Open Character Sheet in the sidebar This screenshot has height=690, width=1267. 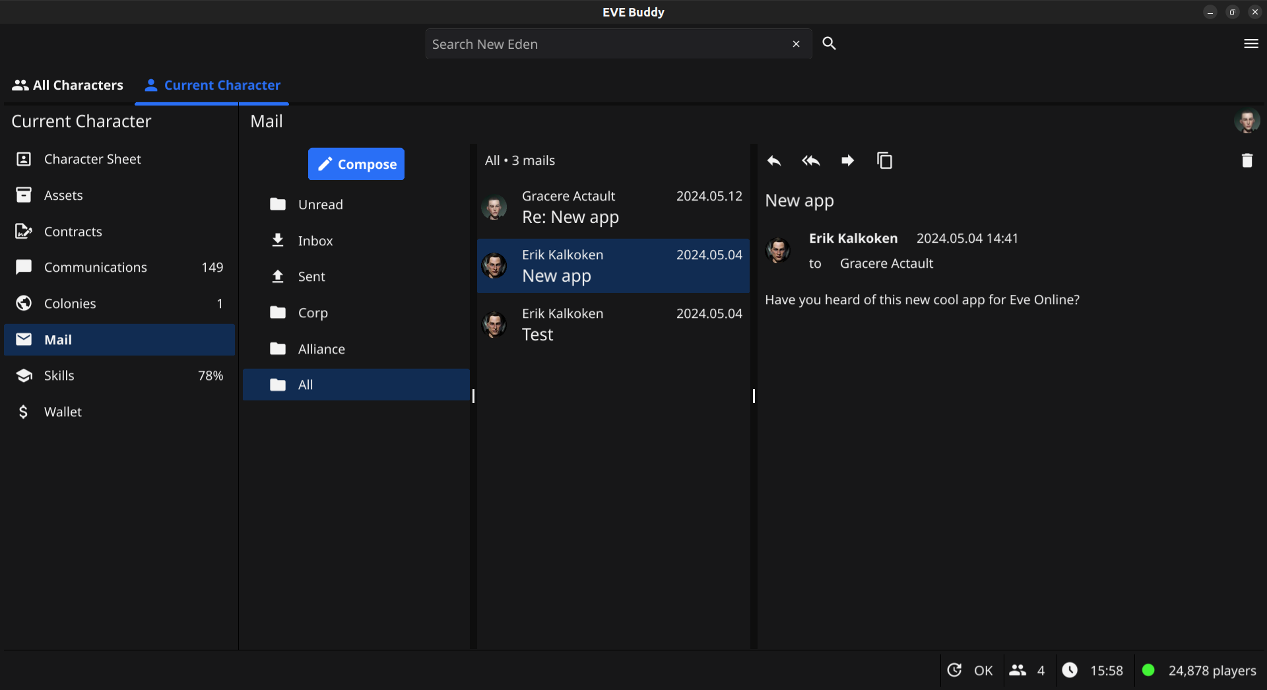[119, 159]
